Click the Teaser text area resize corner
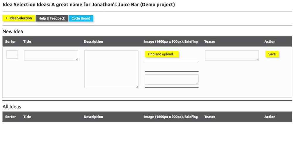293x164 pixels. click(x=258, y=59)
